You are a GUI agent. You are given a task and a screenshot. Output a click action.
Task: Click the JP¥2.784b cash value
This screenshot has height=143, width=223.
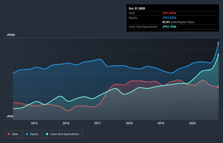coord(169,27)
